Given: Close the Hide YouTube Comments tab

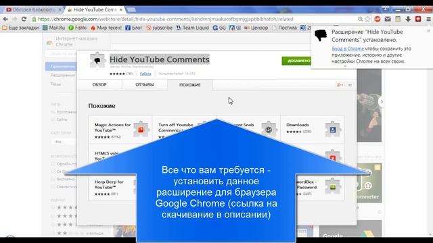Looking at the screenshot, I should pos(121,9).
